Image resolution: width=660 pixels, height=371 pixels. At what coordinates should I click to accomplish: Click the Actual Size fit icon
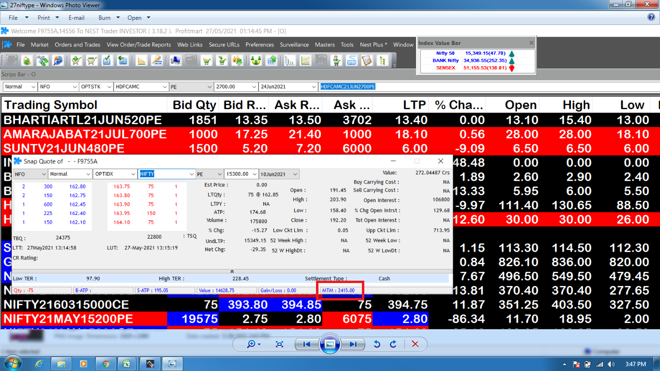tap(279, 344)
